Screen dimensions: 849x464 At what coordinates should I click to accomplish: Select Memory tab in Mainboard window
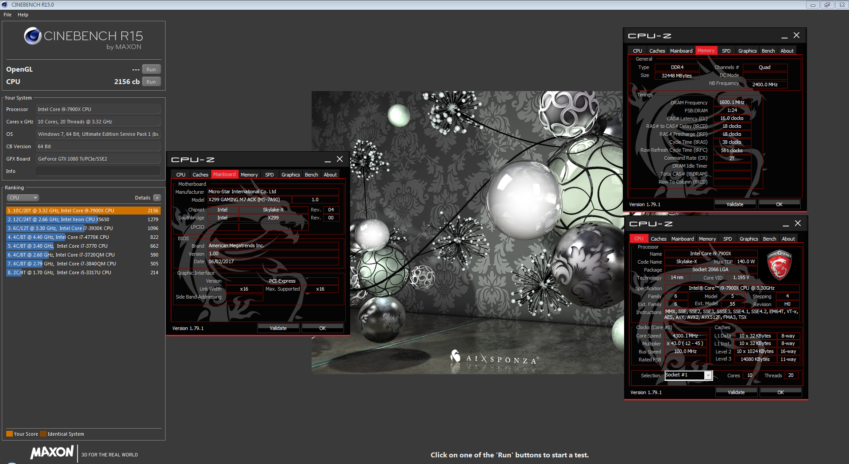[249, 175]
